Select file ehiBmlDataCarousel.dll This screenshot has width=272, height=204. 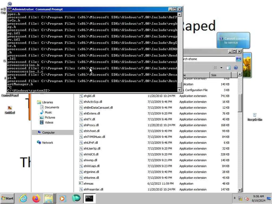[98, 108]
